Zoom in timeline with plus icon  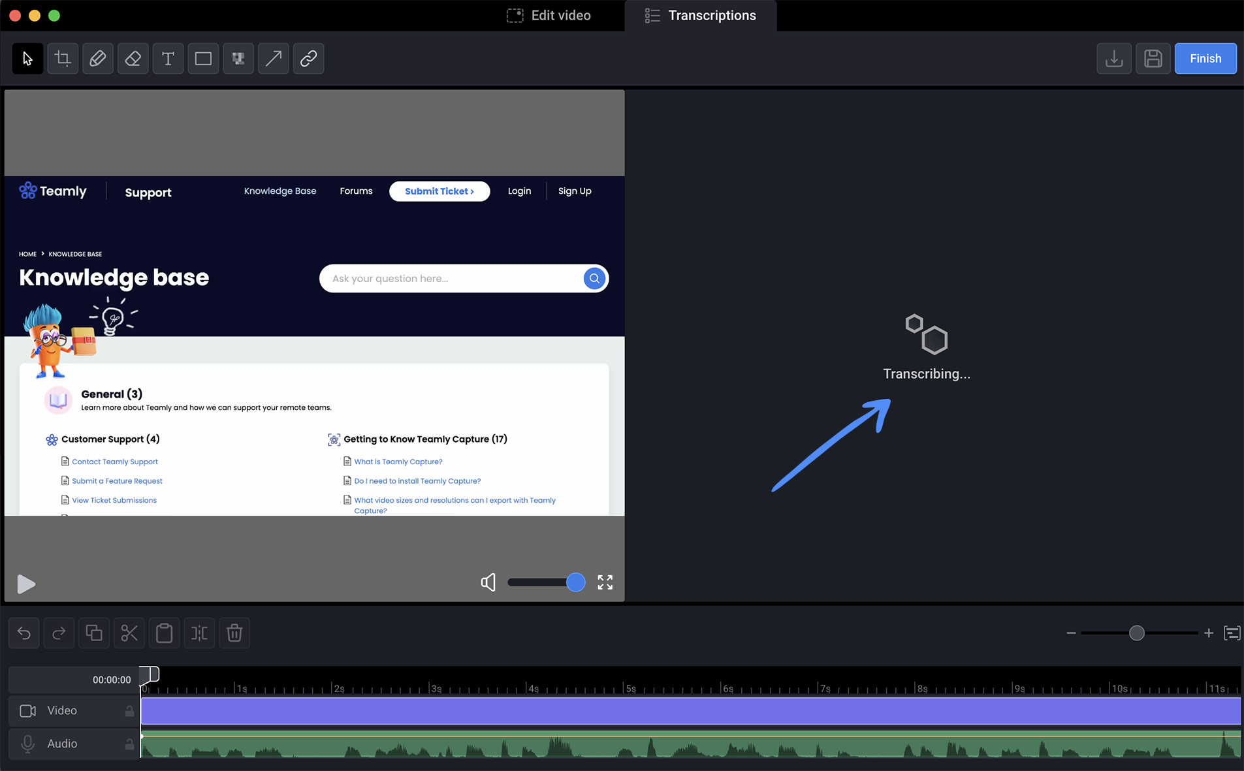[1209, 633]
